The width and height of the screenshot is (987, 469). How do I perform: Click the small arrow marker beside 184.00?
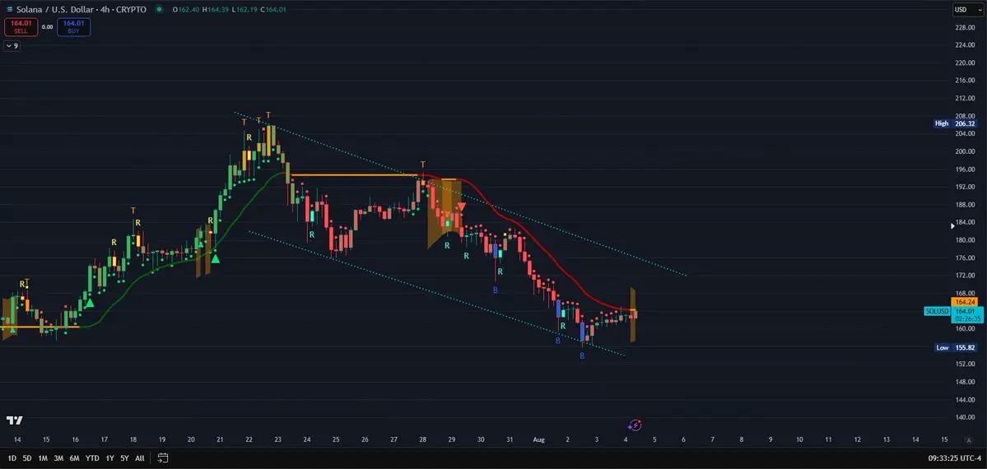(x=952, y=225)
